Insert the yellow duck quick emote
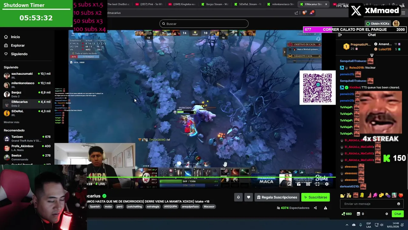The width and height of the screenshot is (408, 230). point(362,195)
